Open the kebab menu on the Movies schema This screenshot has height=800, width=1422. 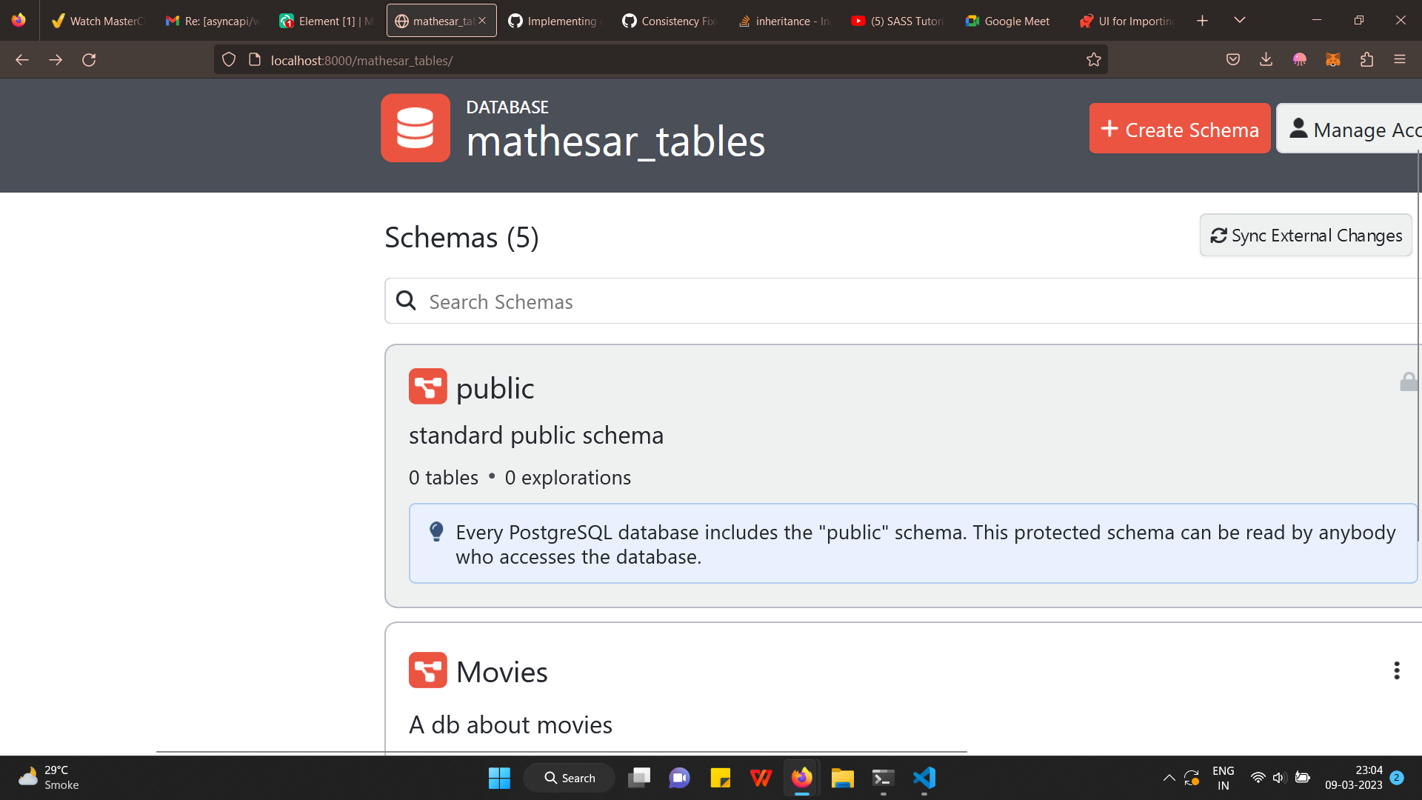[x=1396, y=670]
